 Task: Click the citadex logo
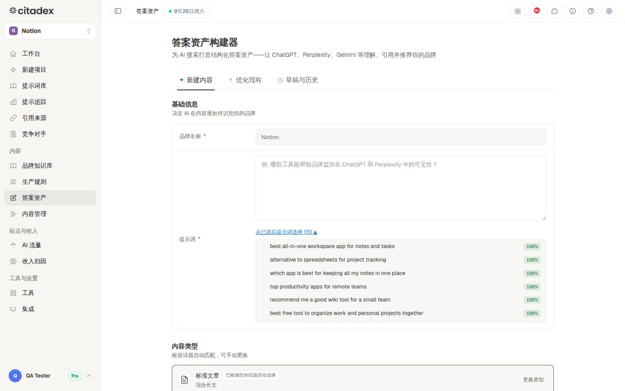click(31, 10)
